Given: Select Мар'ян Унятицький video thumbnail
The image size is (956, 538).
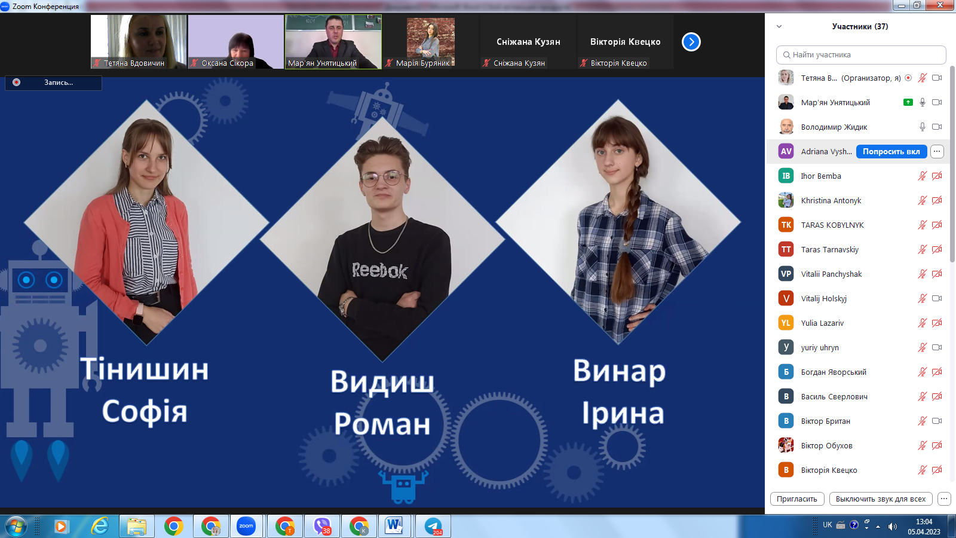Looking at the screenshot, I should pyautogui.click(x=333, y=42).
